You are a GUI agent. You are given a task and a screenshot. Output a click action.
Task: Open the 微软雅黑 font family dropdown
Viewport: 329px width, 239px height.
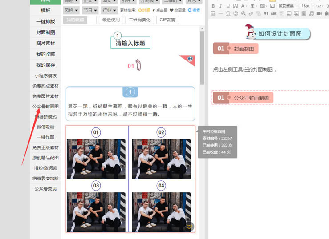[288, 6]
